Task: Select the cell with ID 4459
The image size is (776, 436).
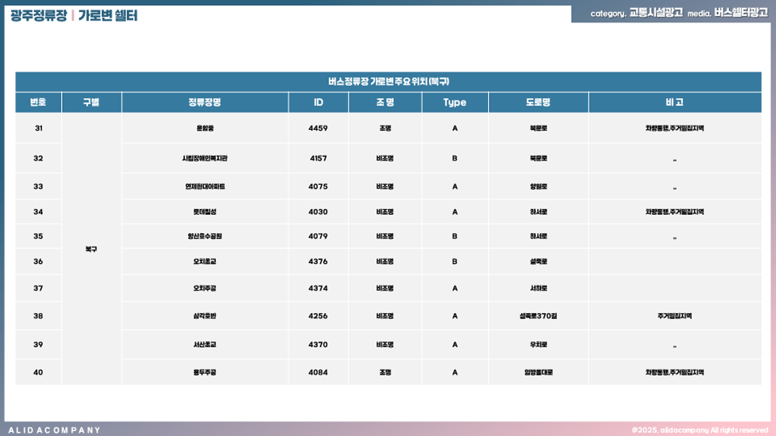Action: tap(318, 128)
